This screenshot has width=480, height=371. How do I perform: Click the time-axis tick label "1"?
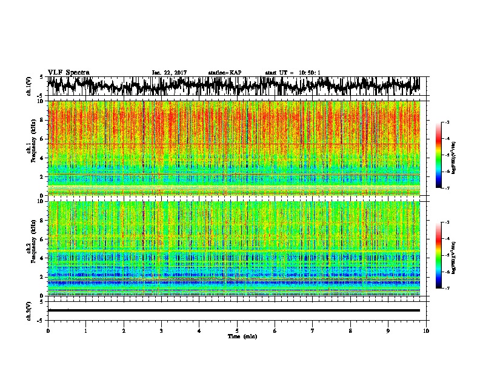click(x=85, y=331)
